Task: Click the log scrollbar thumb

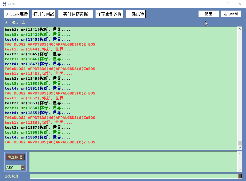Action: [240, 143]
